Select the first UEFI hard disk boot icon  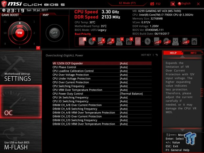tap(82, 41)
